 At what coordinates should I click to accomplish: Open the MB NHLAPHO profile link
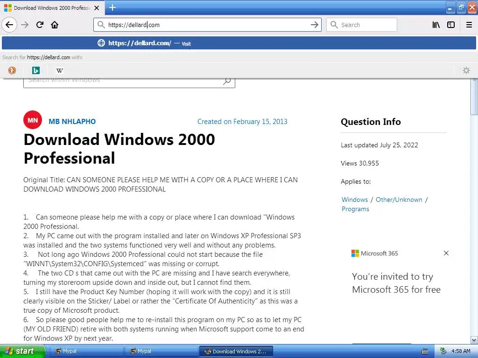(72, 122)
